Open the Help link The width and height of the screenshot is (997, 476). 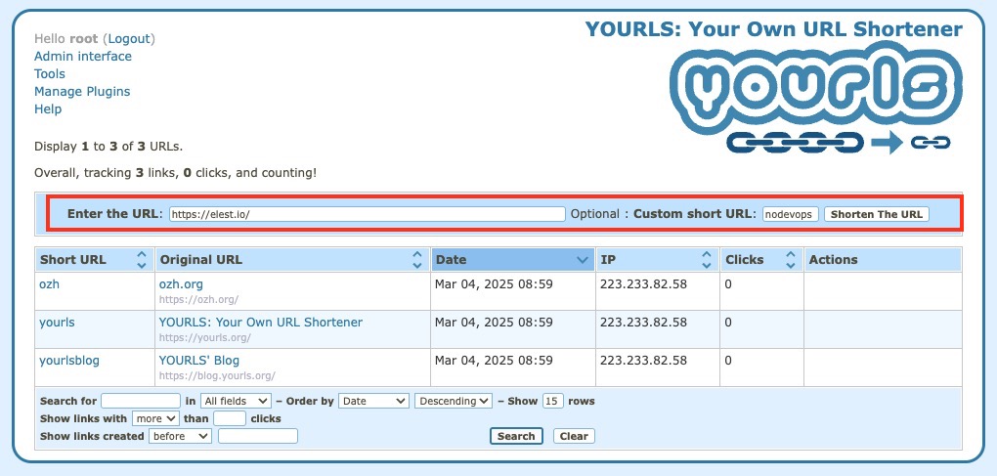click(48, 109)
